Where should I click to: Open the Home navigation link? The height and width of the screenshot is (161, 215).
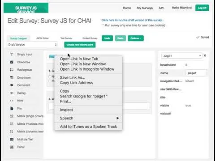[x=127, y=8]
